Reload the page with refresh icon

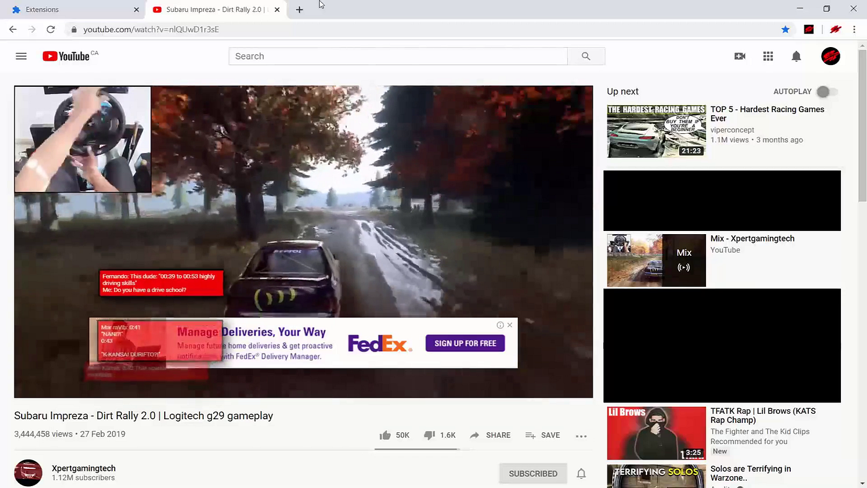(51, 29)
